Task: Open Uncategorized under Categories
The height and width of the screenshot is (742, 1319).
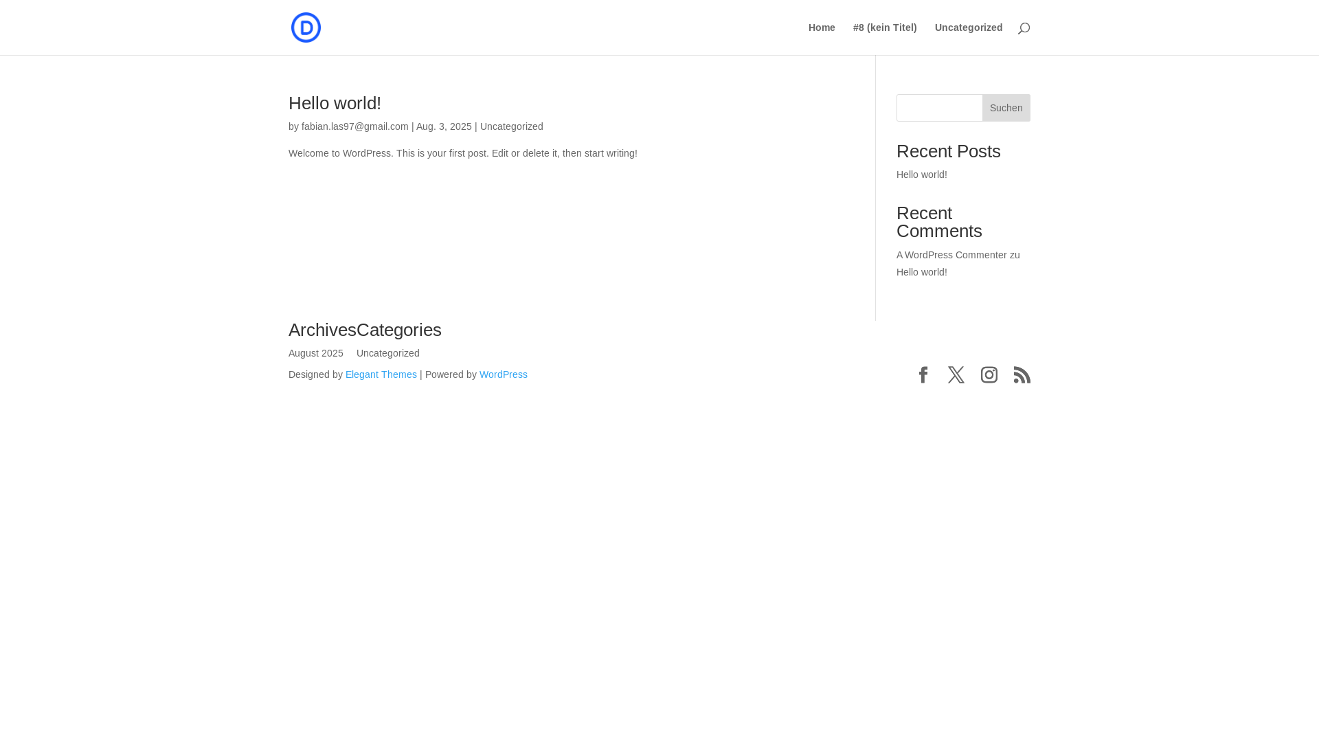Action: pyautogui.click(x=388, y=353)
